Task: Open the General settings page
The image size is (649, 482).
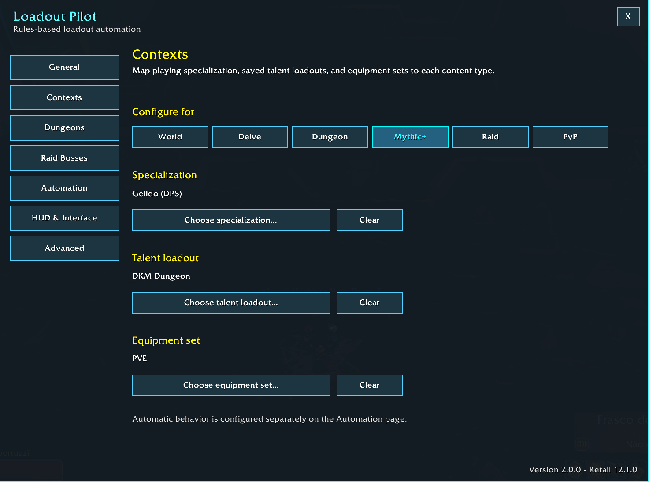Action: (x=64, y=67)
